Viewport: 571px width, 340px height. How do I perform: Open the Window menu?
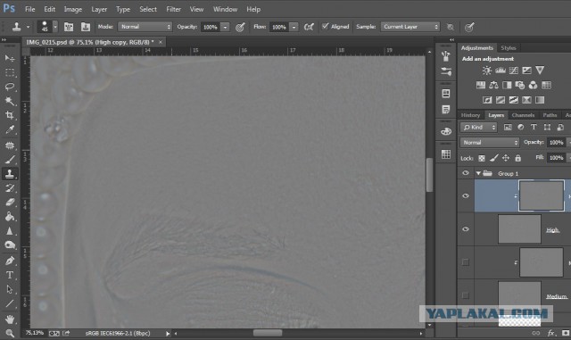225,9
